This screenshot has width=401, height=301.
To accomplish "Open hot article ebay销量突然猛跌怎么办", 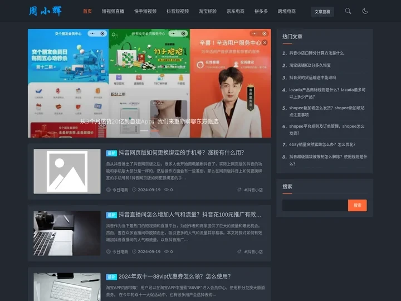I will click(322, 144).
